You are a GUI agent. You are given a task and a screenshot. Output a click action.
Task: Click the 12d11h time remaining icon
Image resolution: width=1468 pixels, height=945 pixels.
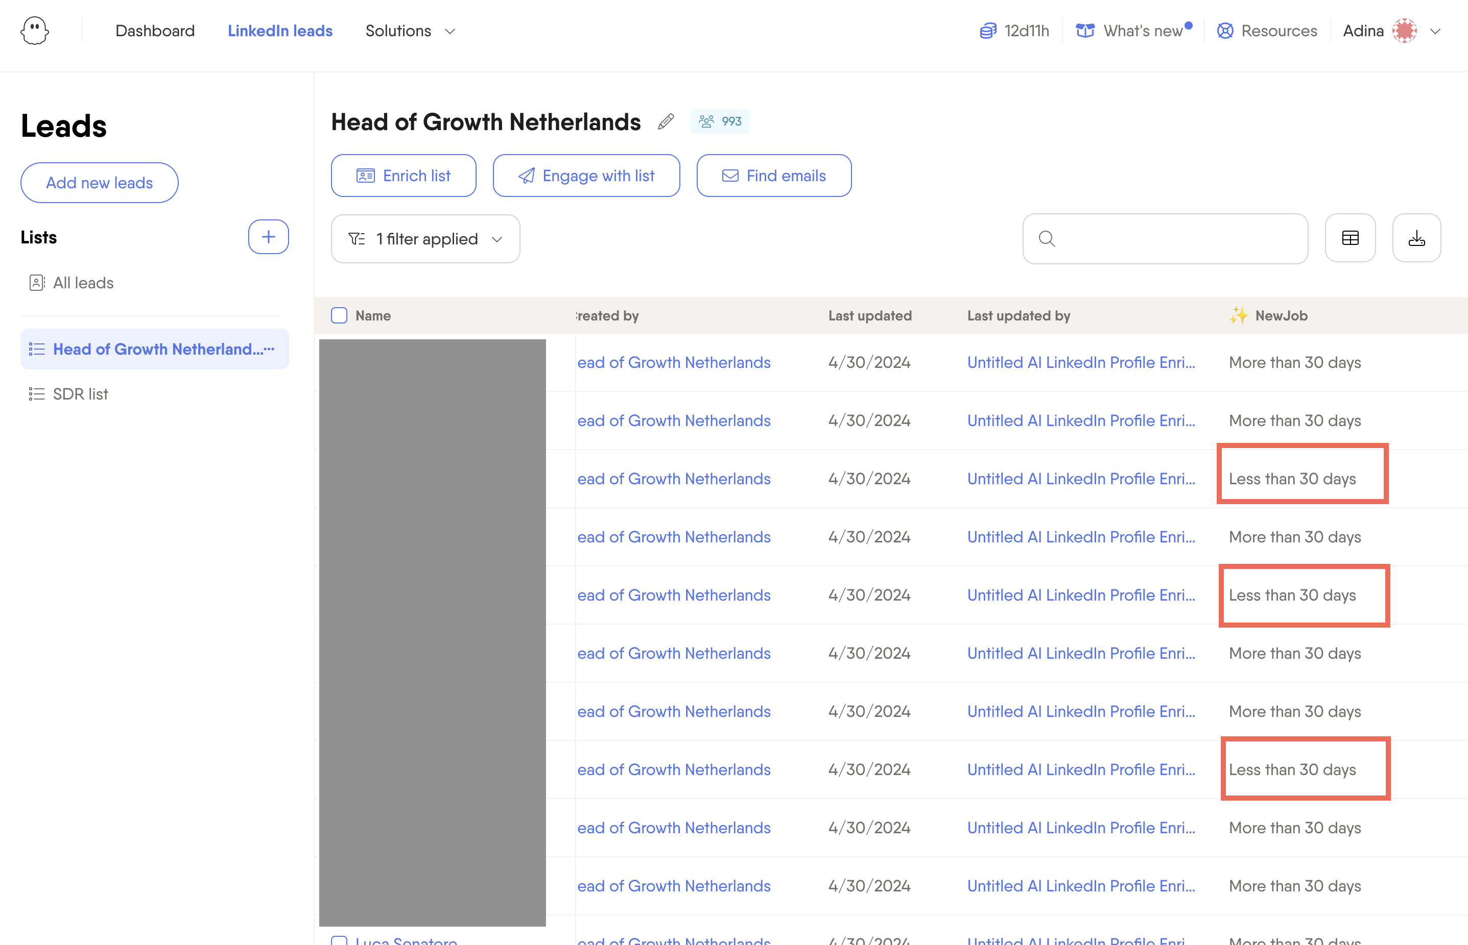tap(988, 31)
